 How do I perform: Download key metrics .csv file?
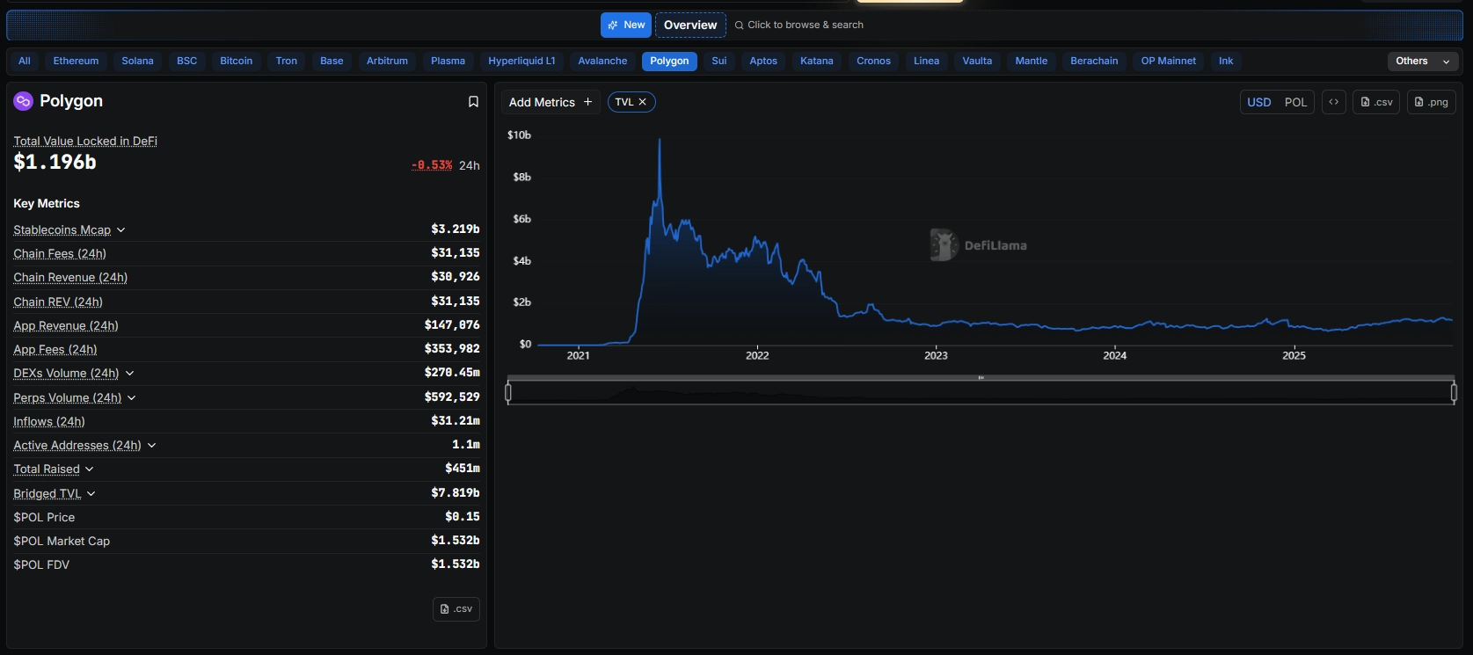(456, 609)
